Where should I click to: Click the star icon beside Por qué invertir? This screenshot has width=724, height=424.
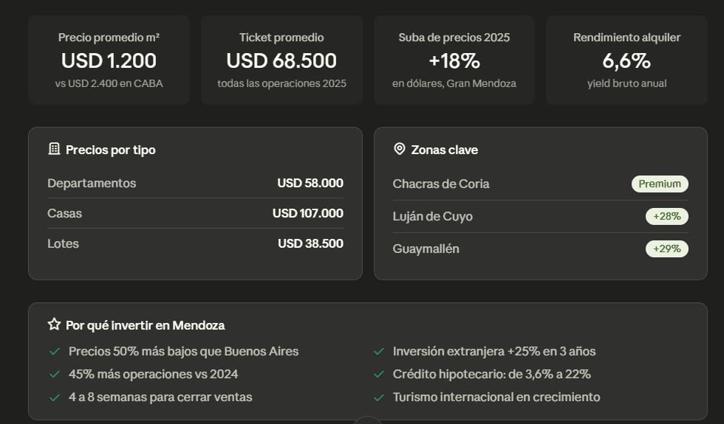click(x=54, y=324)
